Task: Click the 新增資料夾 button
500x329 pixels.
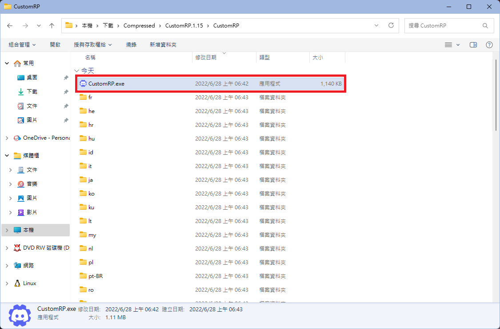Action: tap(163, 45)
